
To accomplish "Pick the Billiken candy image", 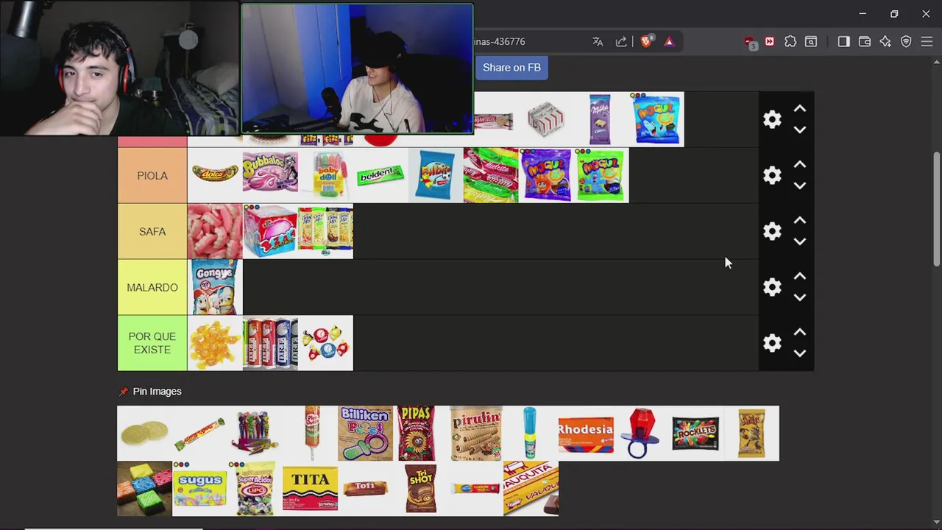I will coord(365,433).
